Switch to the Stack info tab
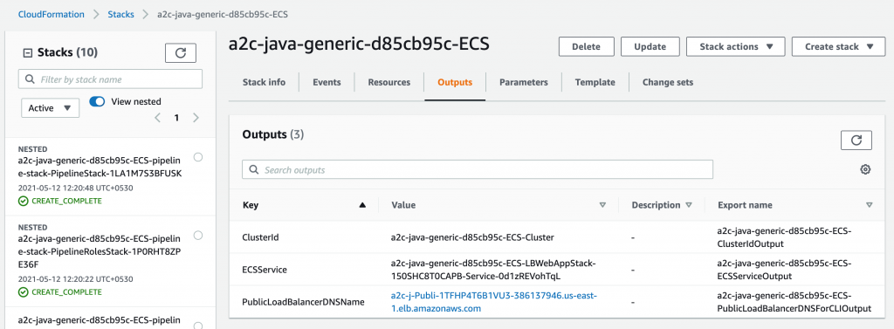 click(264, 82)
